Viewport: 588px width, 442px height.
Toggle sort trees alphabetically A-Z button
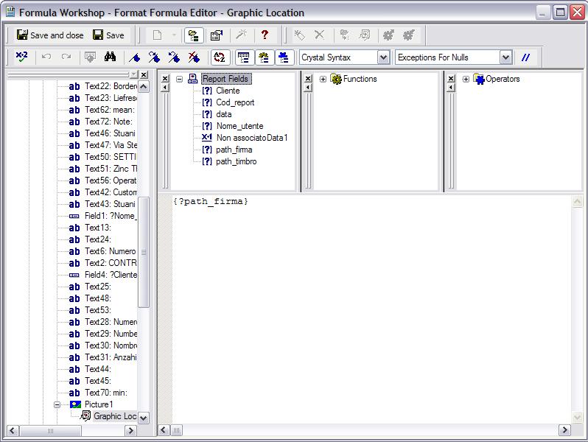pyautogui.click(x=220, y=57)
